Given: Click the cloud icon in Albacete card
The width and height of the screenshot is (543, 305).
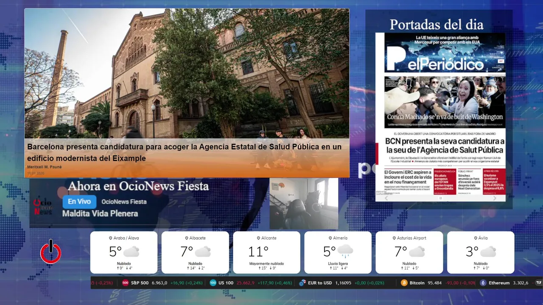Looking at the screenshot, I should click(203, 252).
